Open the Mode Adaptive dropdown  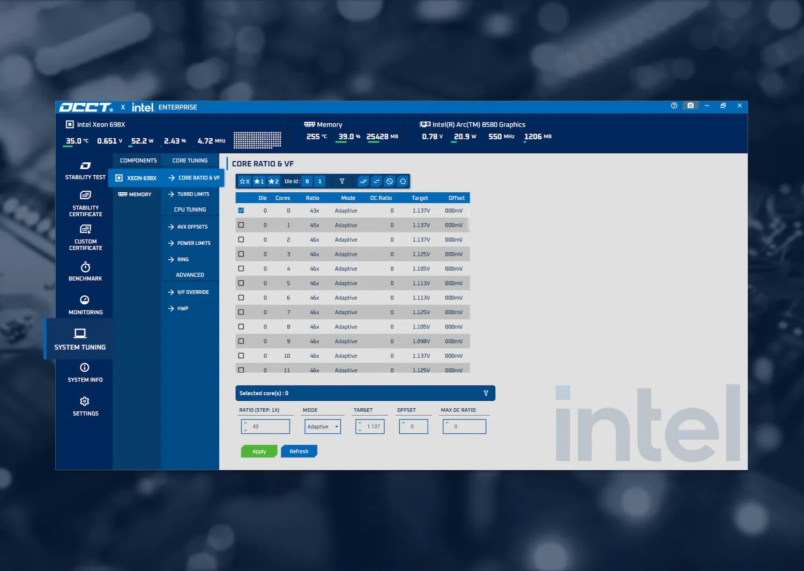(323, 427)
